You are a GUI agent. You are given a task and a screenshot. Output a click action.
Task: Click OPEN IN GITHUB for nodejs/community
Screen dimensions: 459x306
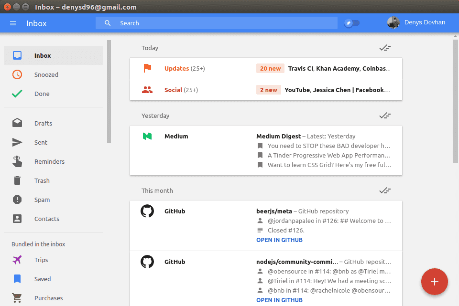coord(279,300)
